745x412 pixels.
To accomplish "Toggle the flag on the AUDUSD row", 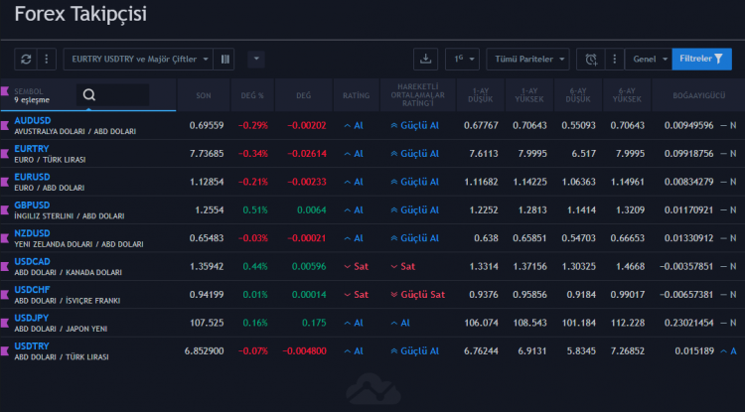I will (5, 125).
